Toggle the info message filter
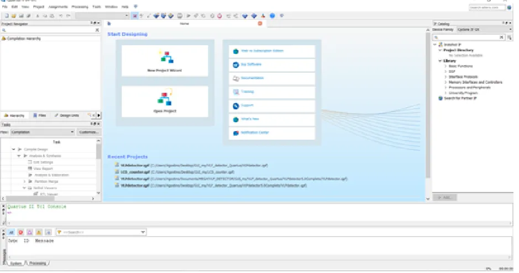 (48, 232)
